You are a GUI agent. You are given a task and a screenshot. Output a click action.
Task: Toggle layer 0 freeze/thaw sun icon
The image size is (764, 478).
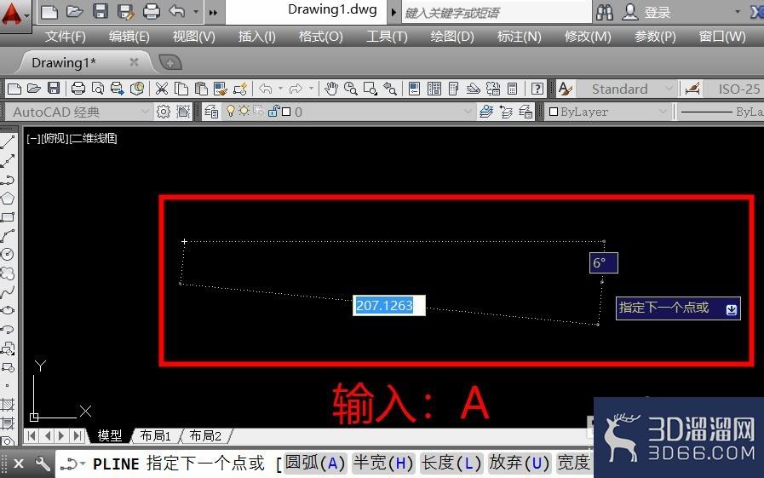244,111
